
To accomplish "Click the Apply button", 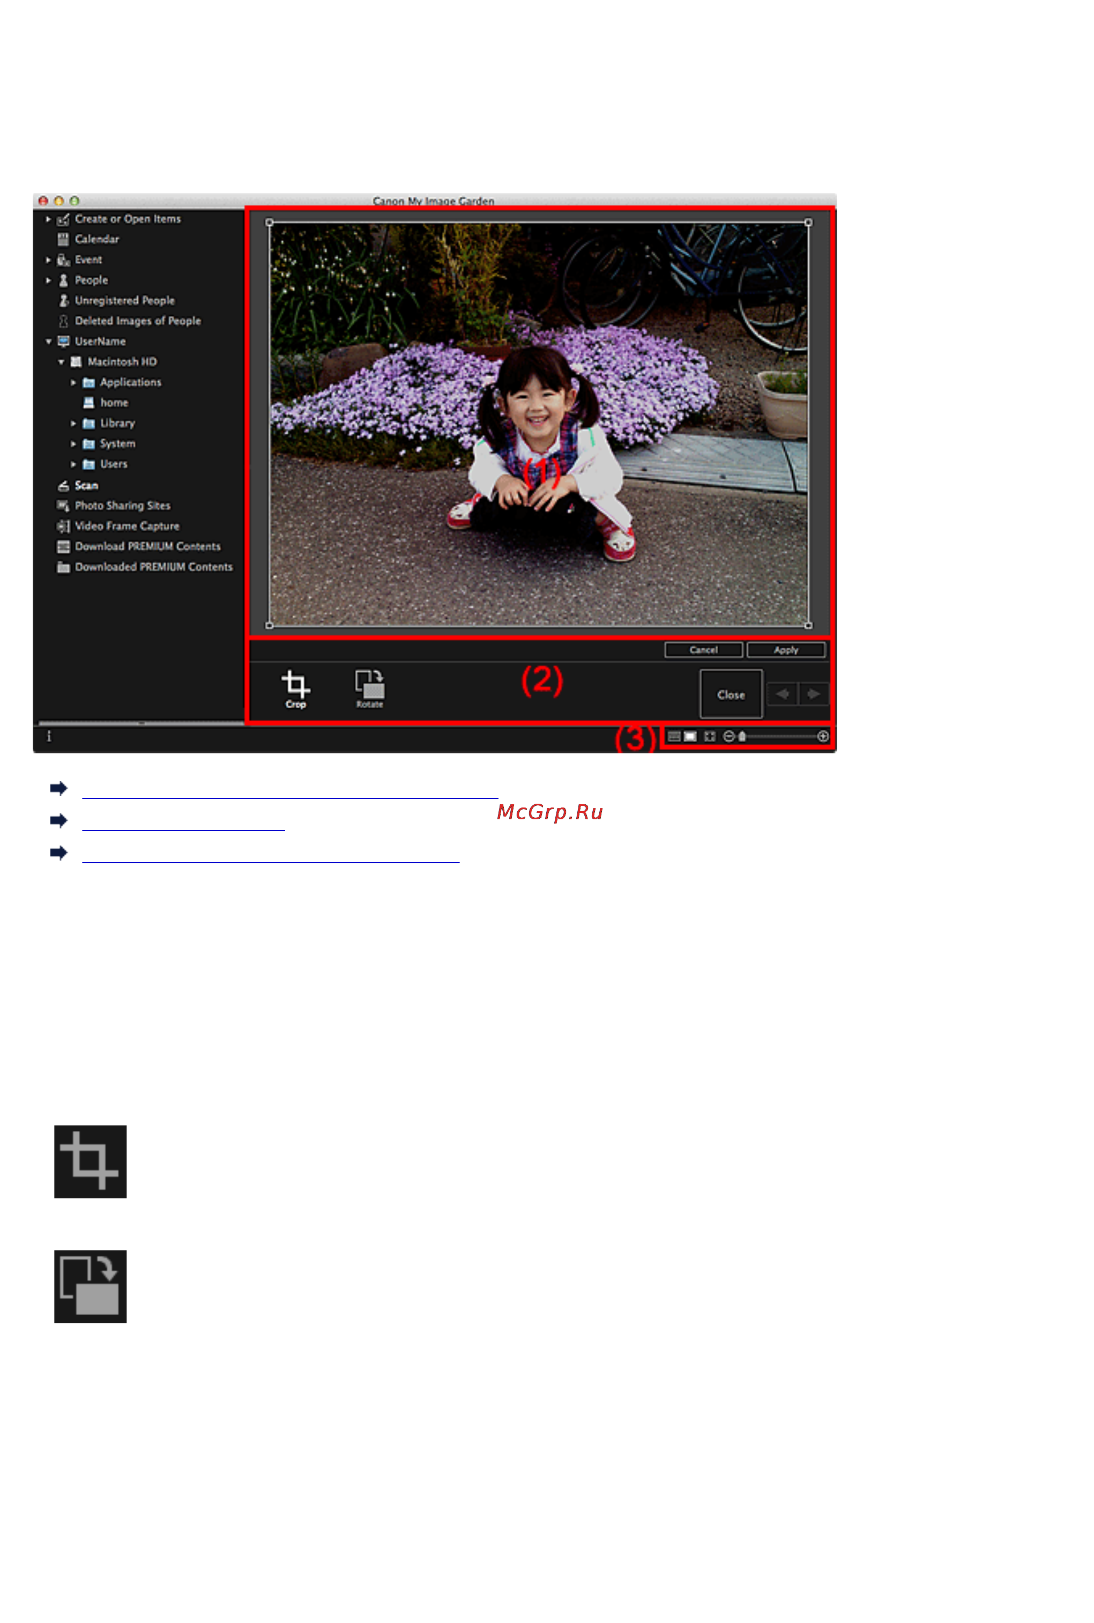I will point(786,650).
